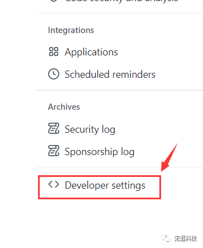
Task: Click the Developer settings code brackets icon
Action: tap(54, 184)
